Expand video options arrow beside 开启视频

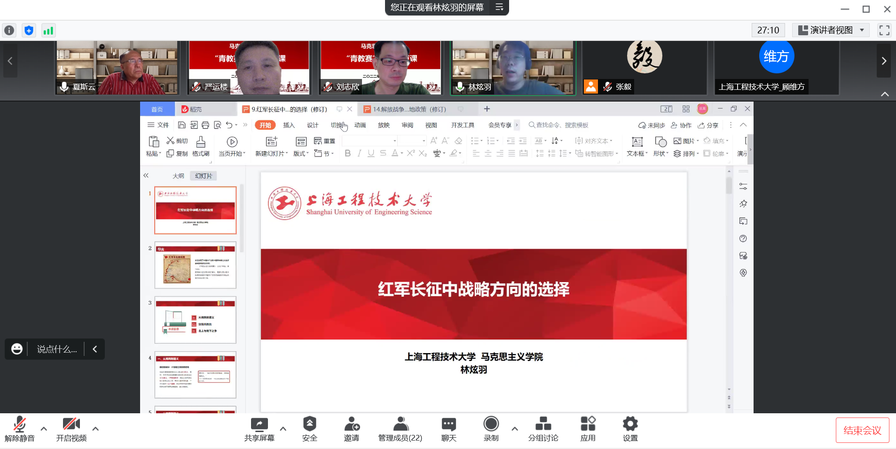pos(95,429)
